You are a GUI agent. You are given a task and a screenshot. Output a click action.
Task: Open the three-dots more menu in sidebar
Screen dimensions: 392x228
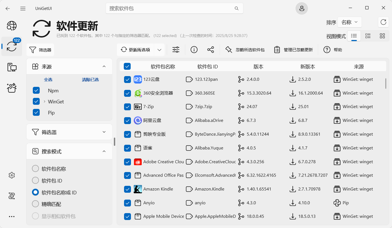[x=12, y=216]
